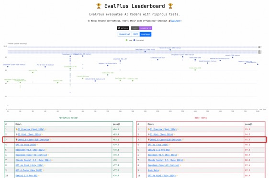This screenshot has width=269, height=178.
Task: Click silver medal beside O1 Mini in Base Tests
Action: (x=149, y=134)
